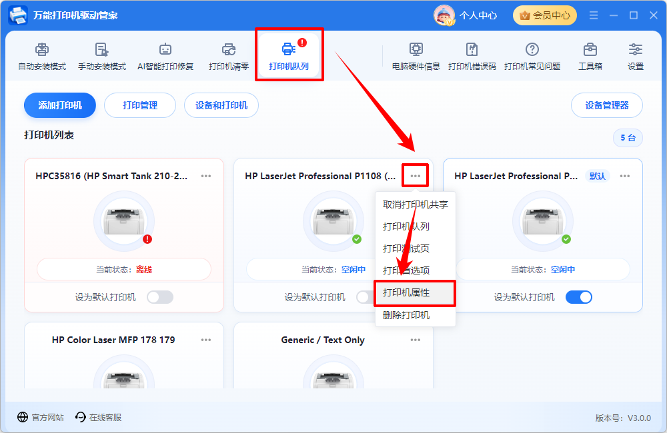Click HP Color Laser MFP 178 179 title
This screenshot has width=667, height=433.
(x=113, y=340)
